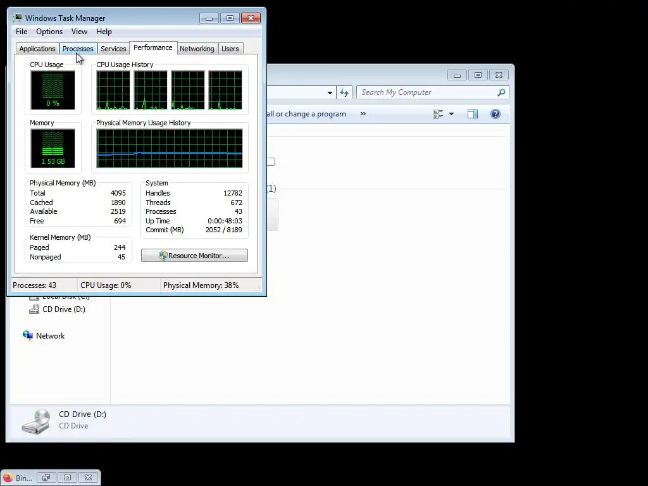648x486 pixels.
Task: Click the CPU Usage meter graph
Action: 53,90
